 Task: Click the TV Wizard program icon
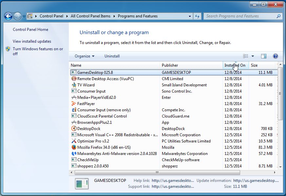(x=74, y=85)
